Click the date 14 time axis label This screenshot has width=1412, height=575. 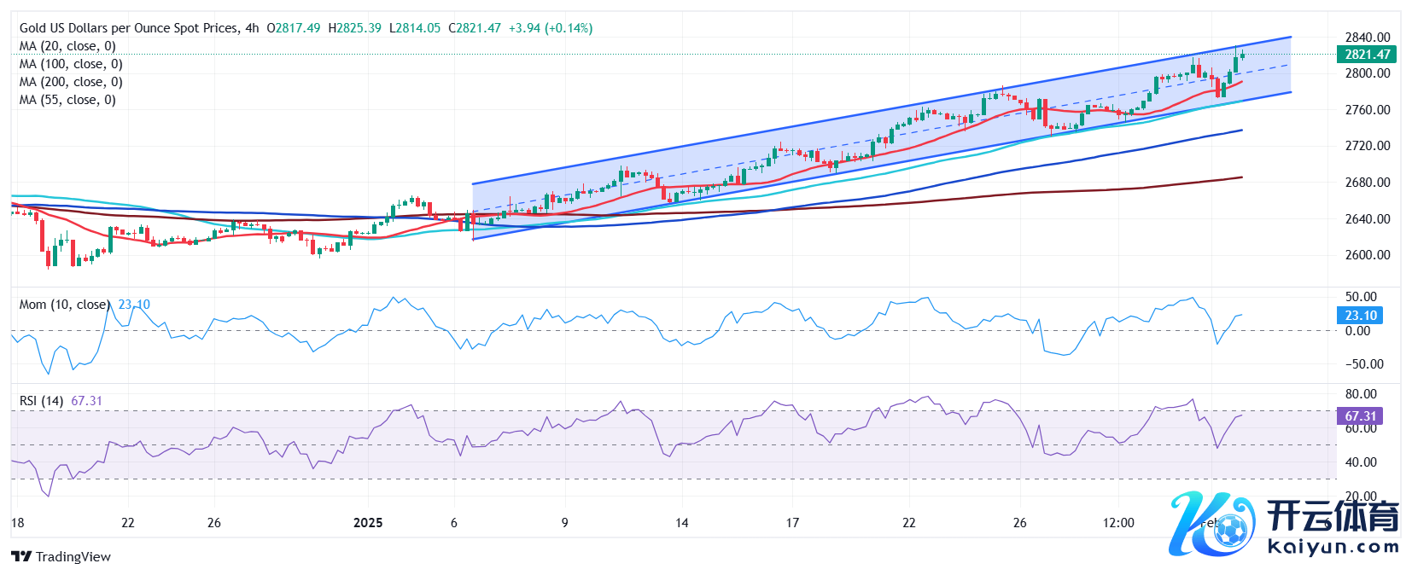click(681, 523)
